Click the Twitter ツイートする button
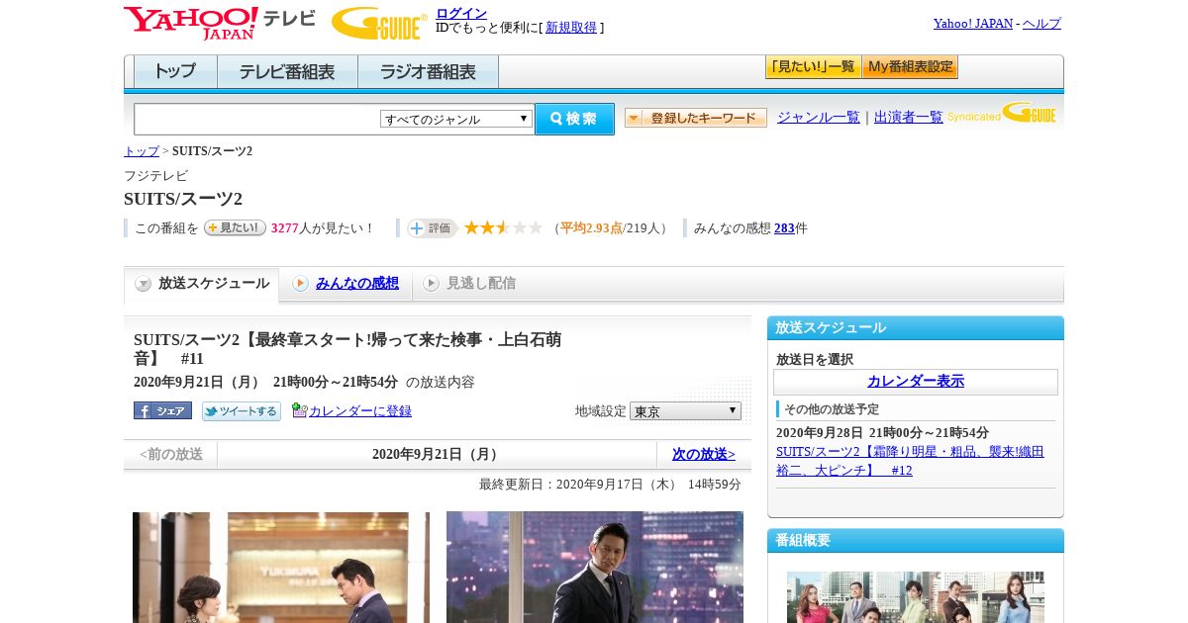The width and height of the screenshot is (1188, 623). (241, 410)
